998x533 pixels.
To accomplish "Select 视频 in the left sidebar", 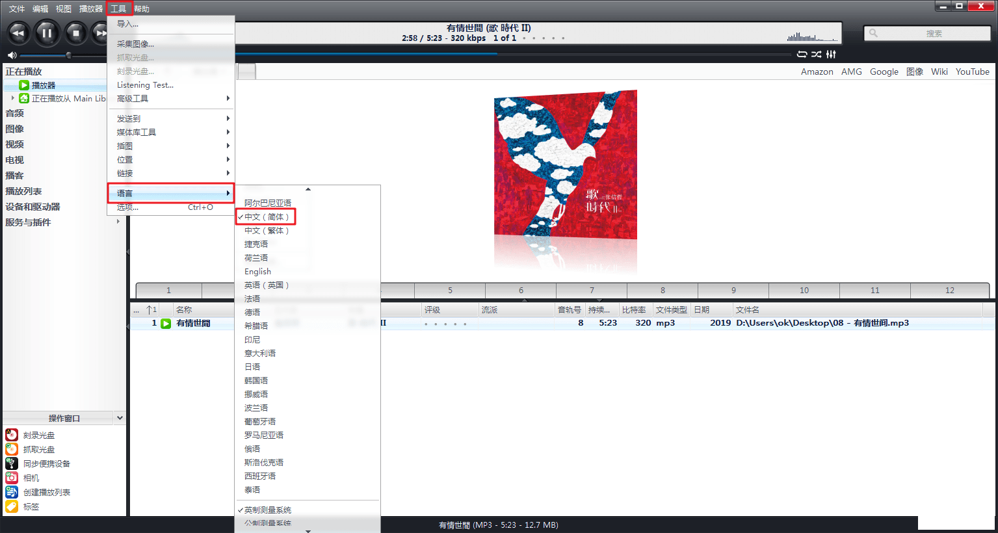I will tap(14, 144).
